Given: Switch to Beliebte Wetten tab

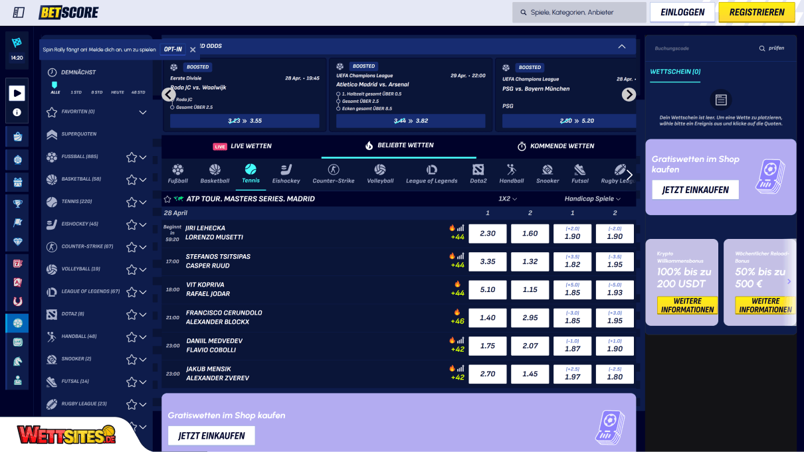Looking at the screenshot, I should pos(399,145).
